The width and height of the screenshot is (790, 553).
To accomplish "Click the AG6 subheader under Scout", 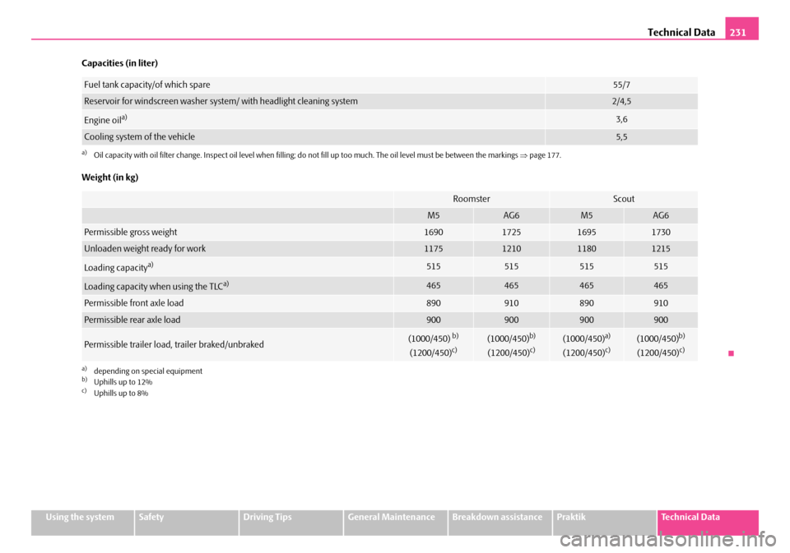I will (x=661, y=215).
